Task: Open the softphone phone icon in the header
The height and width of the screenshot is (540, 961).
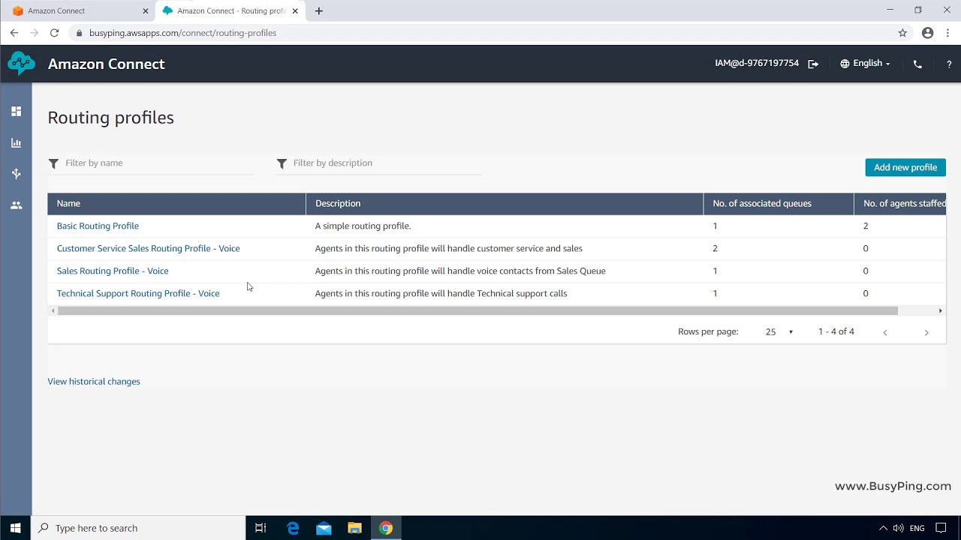Action: [x=917, y=64]
